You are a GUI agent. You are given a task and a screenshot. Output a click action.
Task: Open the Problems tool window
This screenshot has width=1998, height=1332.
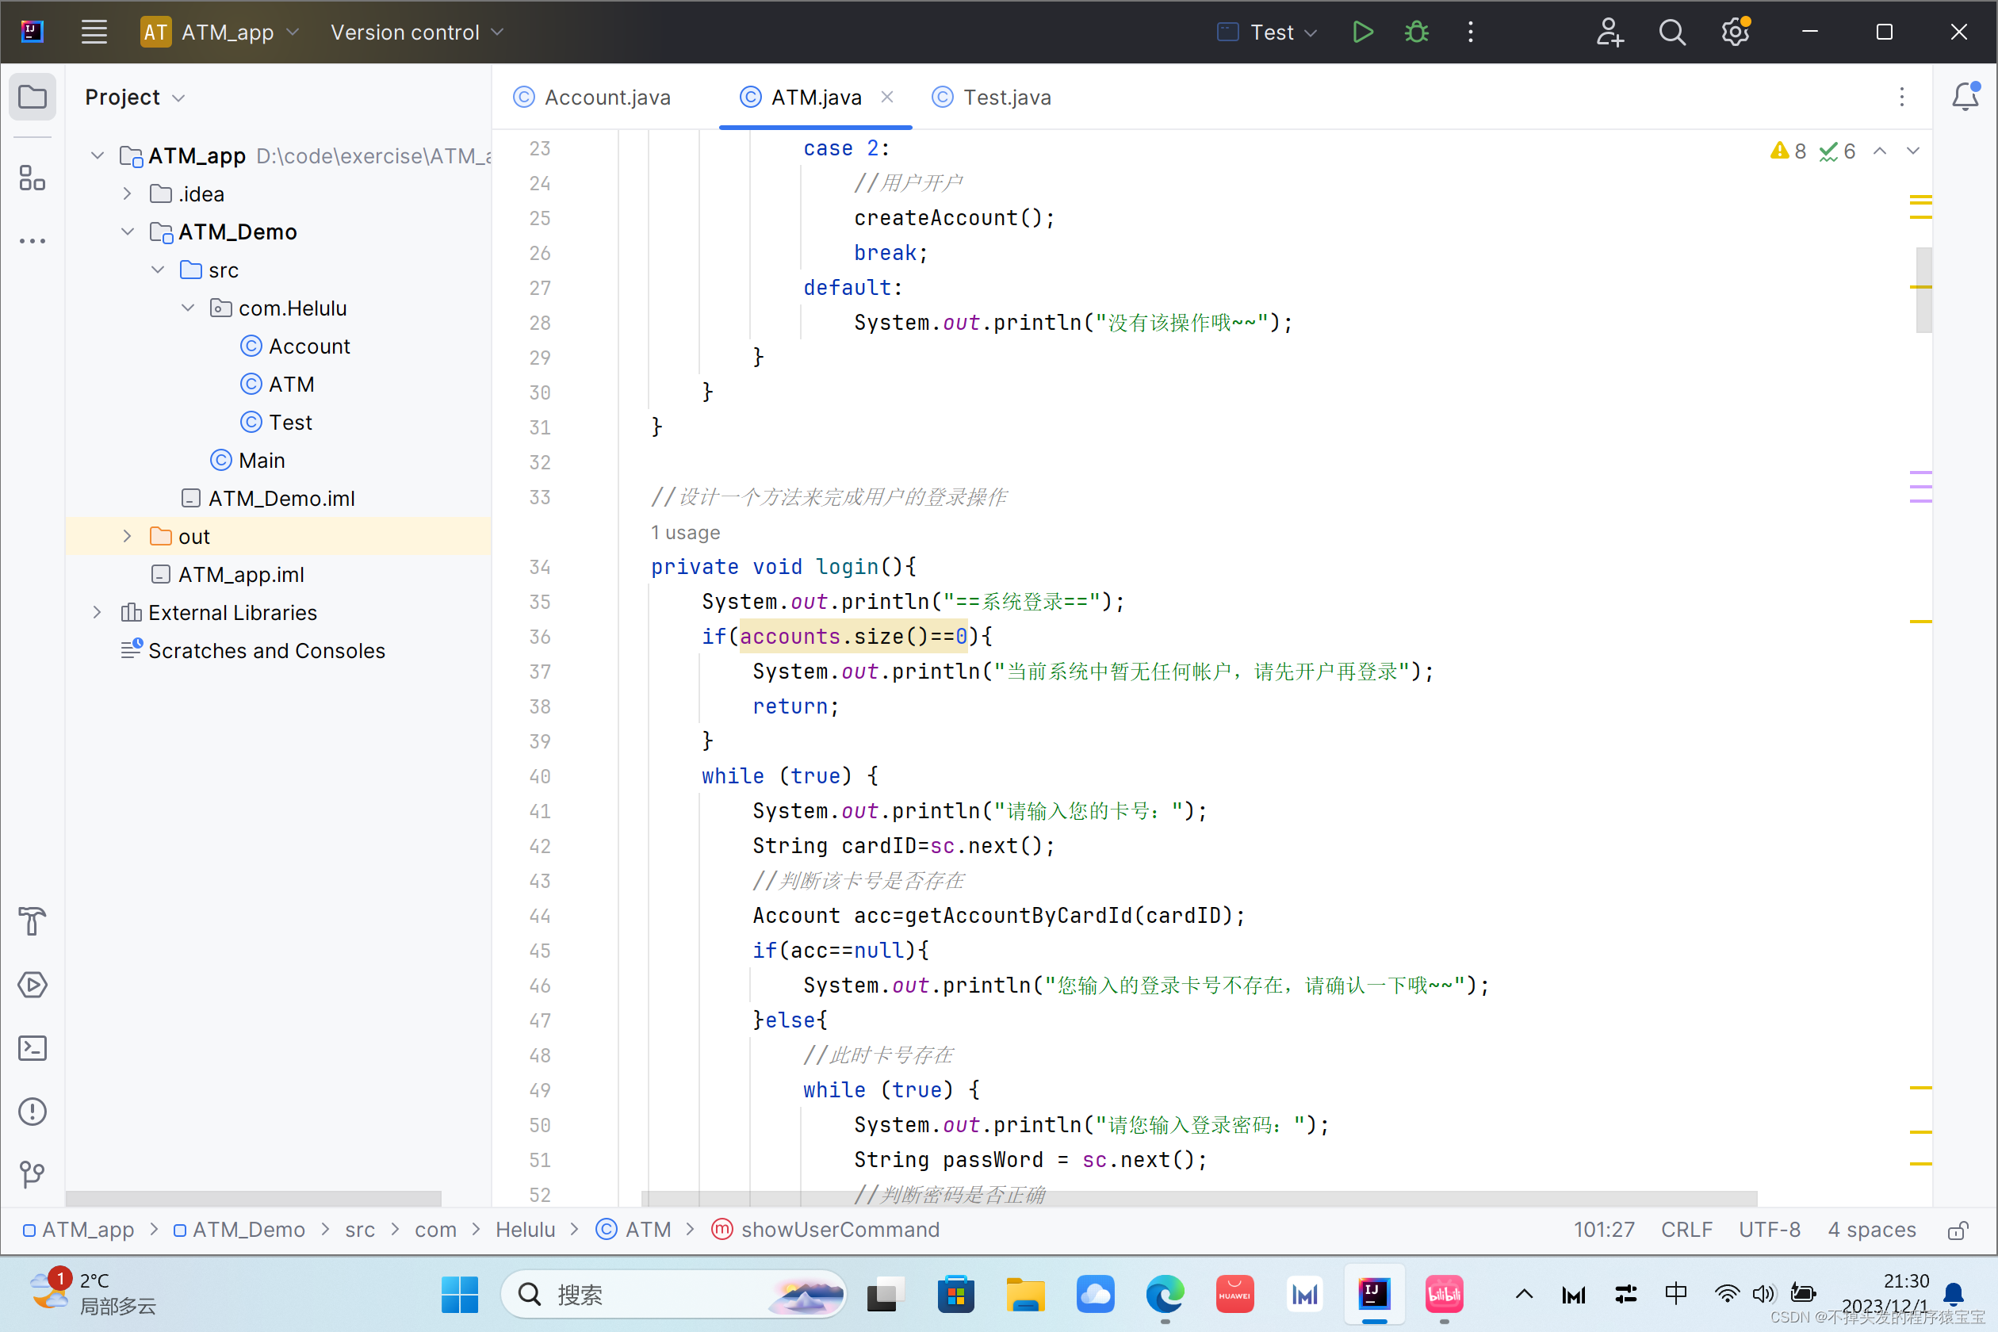(x=33, y=1111)
